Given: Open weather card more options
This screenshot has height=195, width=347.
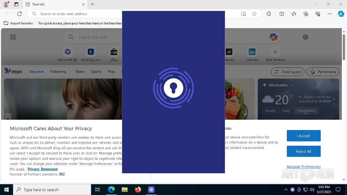Looking at the screenshot, I should (x=331, y=85).
